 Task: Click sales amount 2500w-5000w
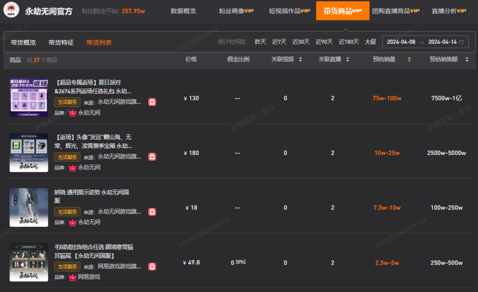pos(446,153)
